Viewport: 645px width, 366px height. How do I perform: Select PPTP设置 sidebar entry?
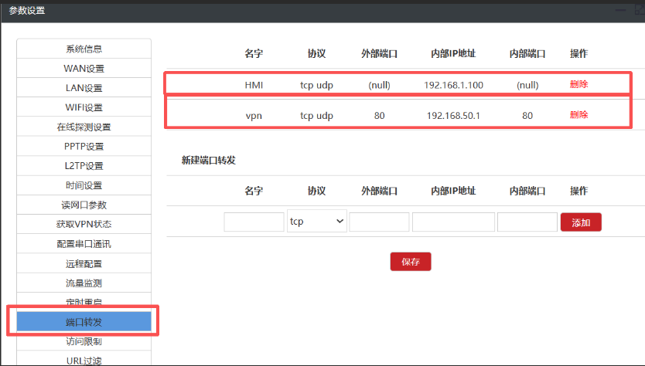click(x=84, y=146)
